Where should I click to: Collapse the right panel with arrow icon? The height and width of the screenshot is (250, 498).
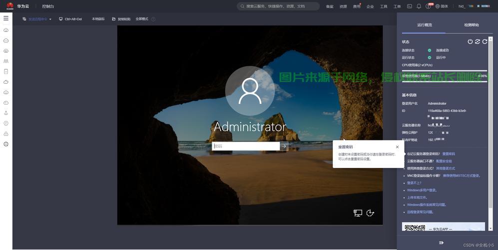pyautogui.click(x=441, y=242)
